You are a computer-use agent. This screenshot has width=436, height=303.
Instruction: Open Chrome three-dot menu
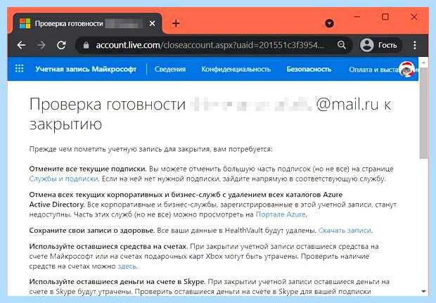415,45
